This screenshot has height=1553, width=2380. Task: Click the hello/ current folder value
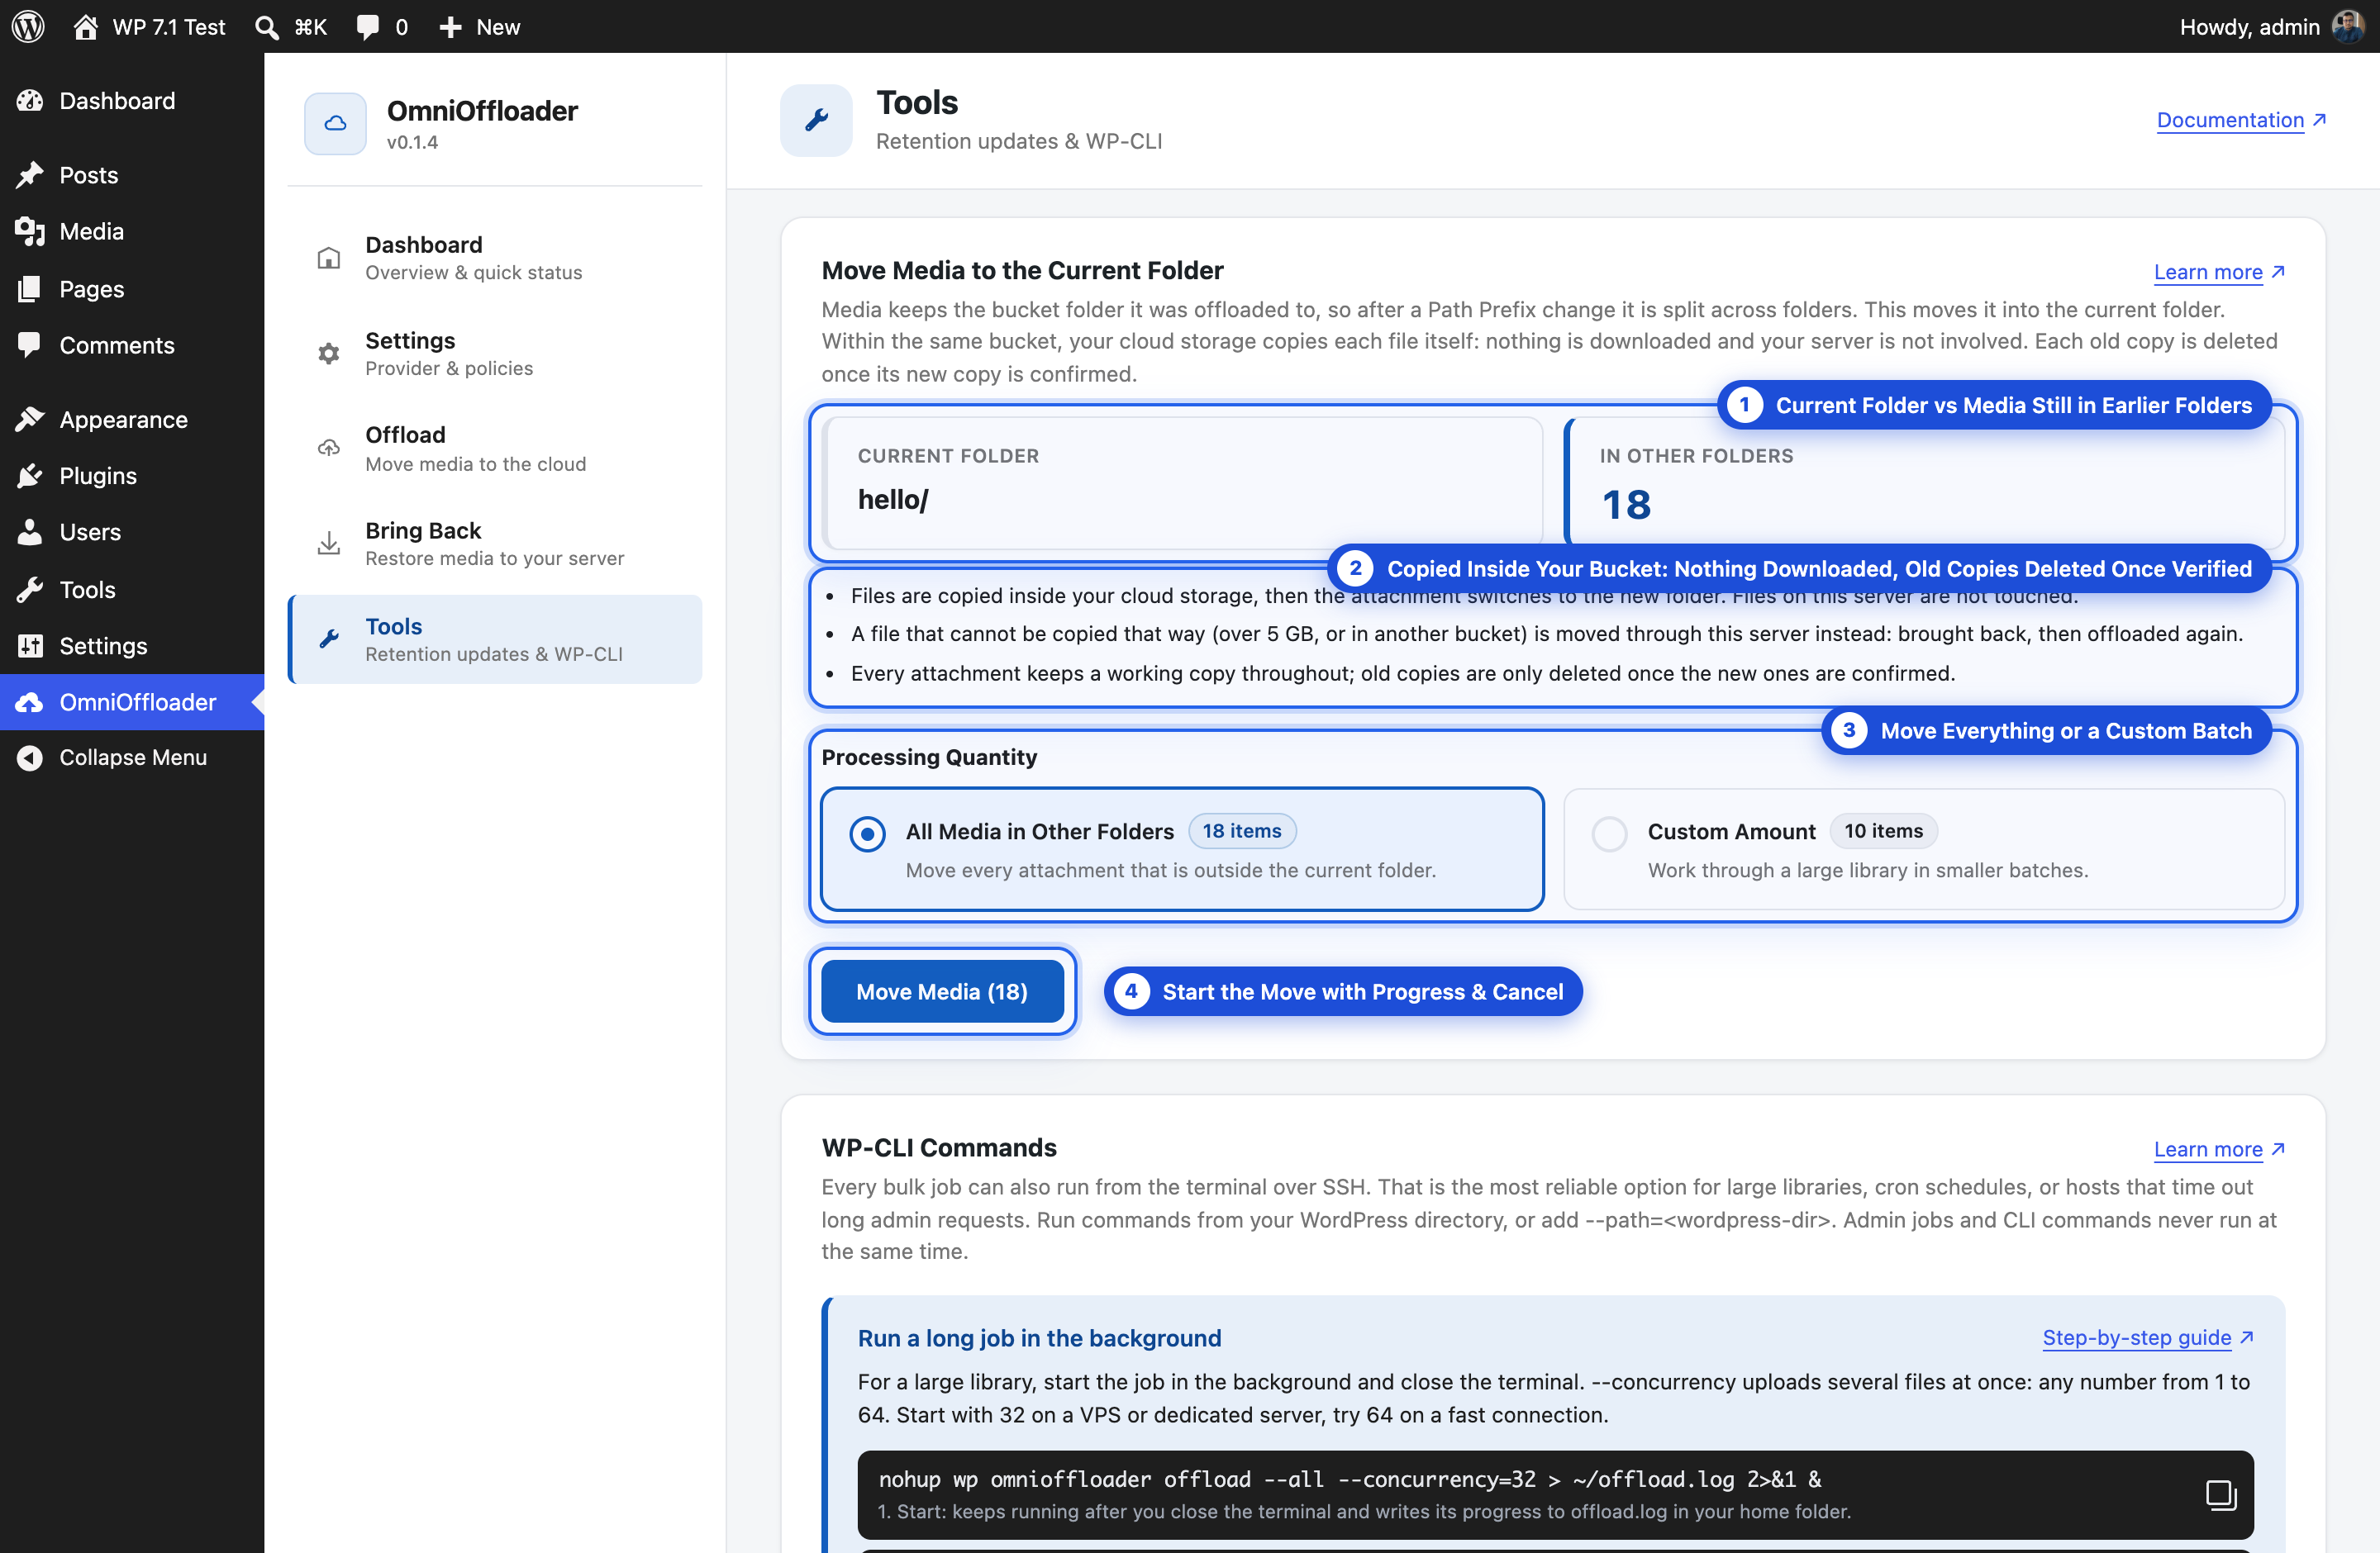point(893,500)
